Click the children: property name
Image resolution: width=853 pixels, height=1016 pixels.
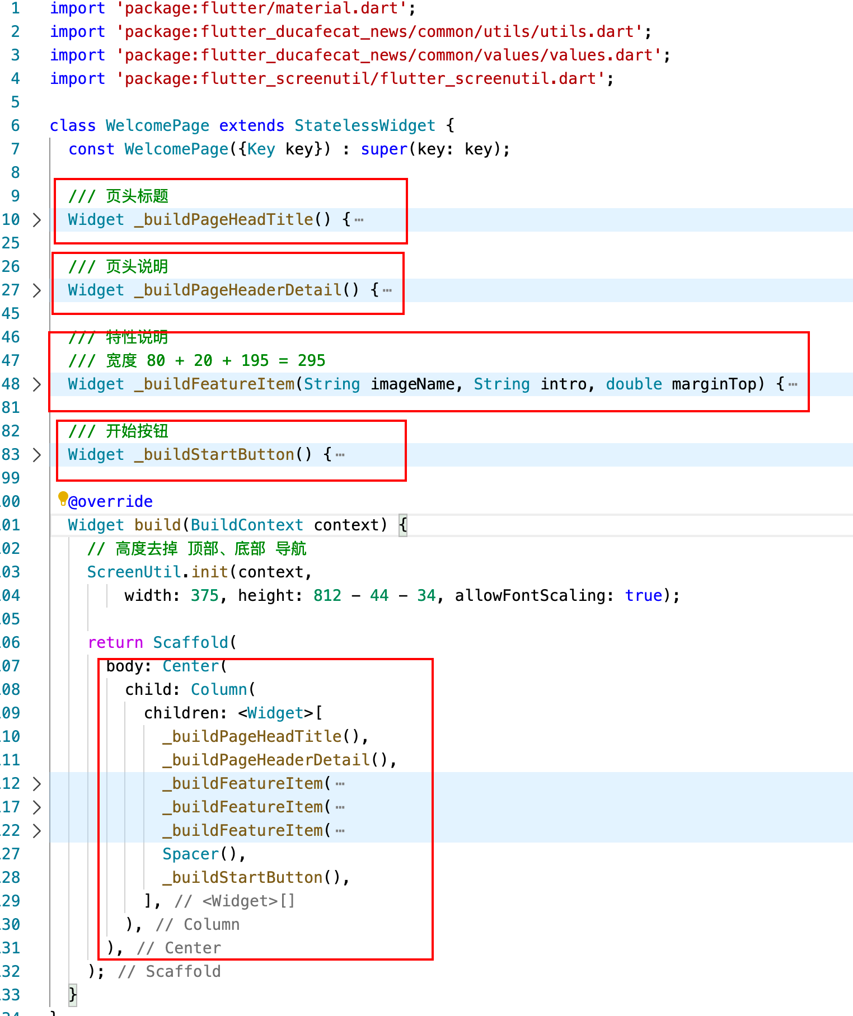[x=186, y=713]
